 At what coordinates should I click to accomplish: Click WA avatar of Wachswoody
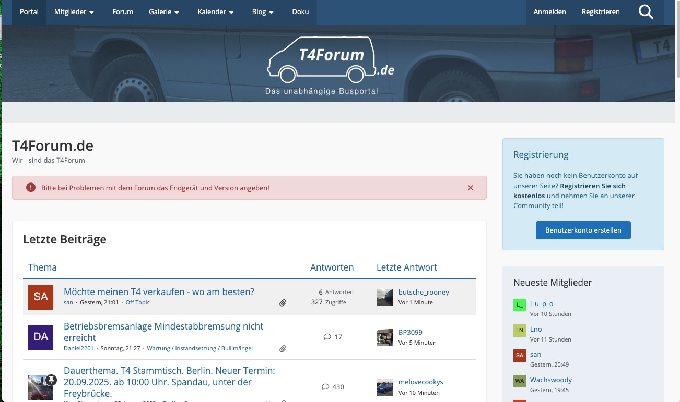tap(519, 381)
